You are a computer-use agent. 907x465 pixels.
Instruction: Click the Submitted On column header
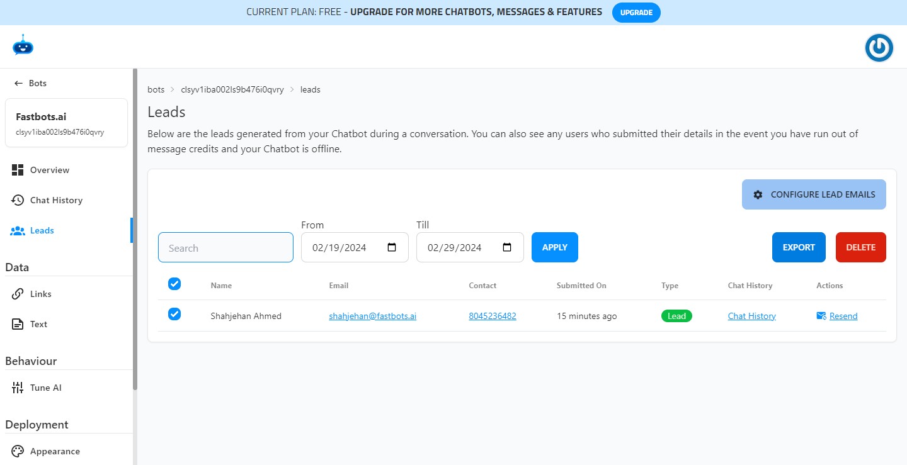tap(581, 285)
